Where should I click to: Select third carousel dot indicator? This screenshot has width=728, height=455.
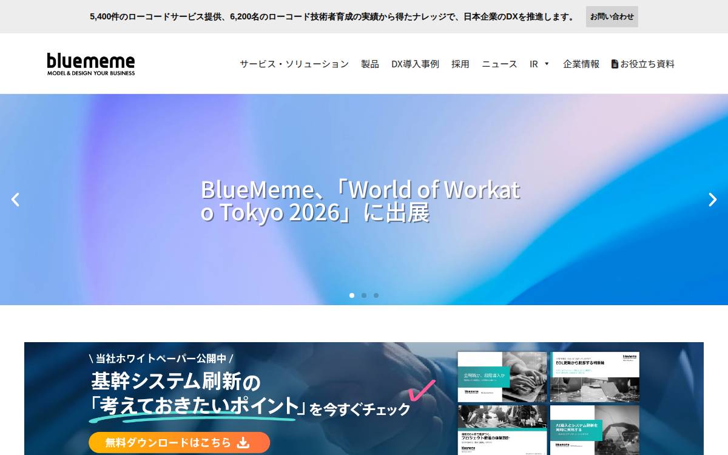point(376,295)
